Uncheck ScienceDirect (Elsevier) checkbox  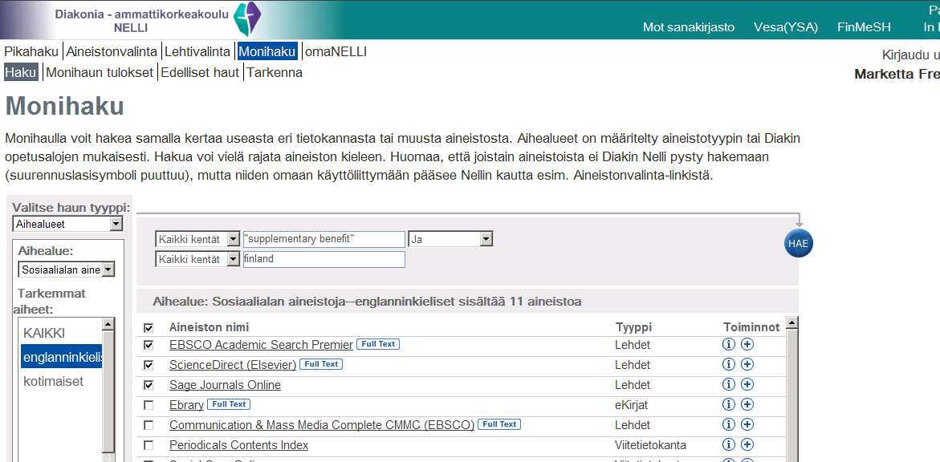tap(149, 365)
